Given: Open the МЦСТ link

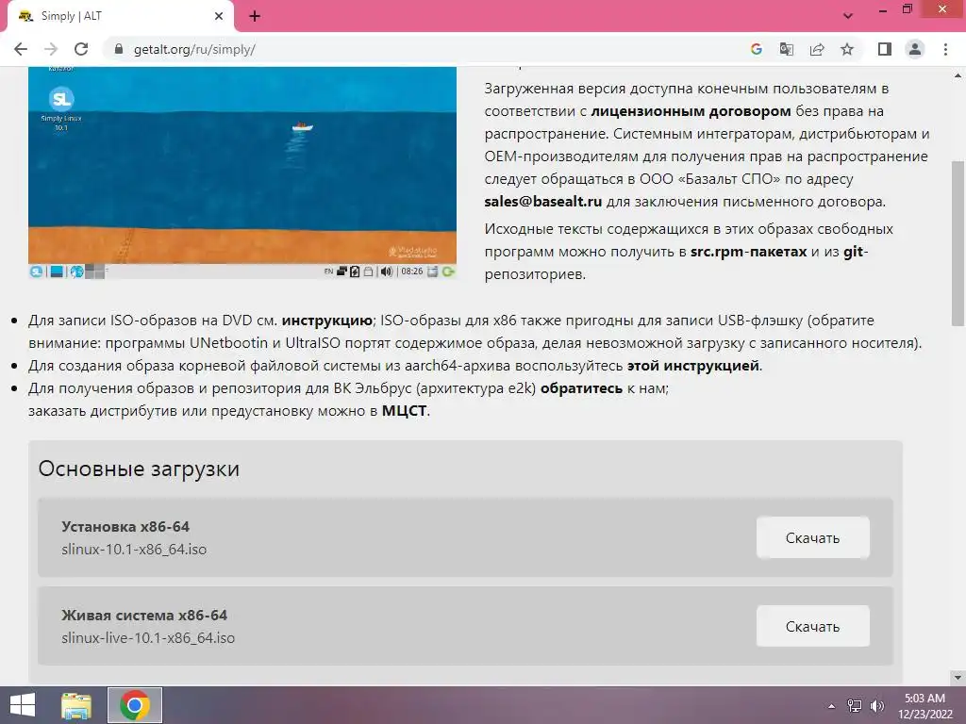Looking at the screenshot, I should coord(404,411).
